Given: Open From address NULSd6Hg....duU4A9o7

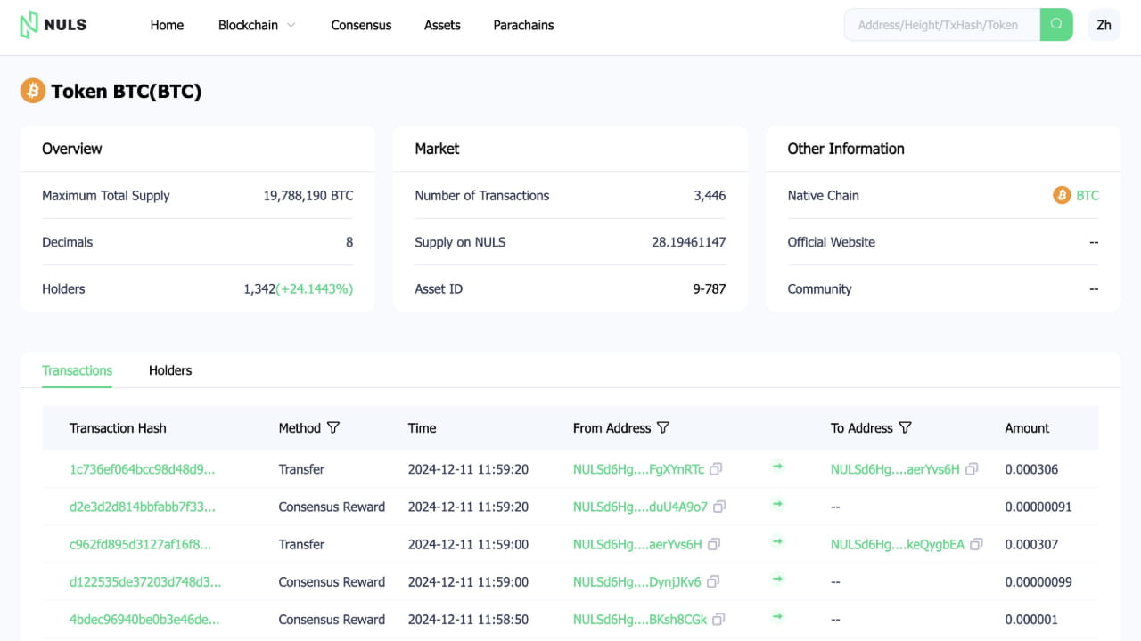Looking at the screenshot, I should 640,507.
